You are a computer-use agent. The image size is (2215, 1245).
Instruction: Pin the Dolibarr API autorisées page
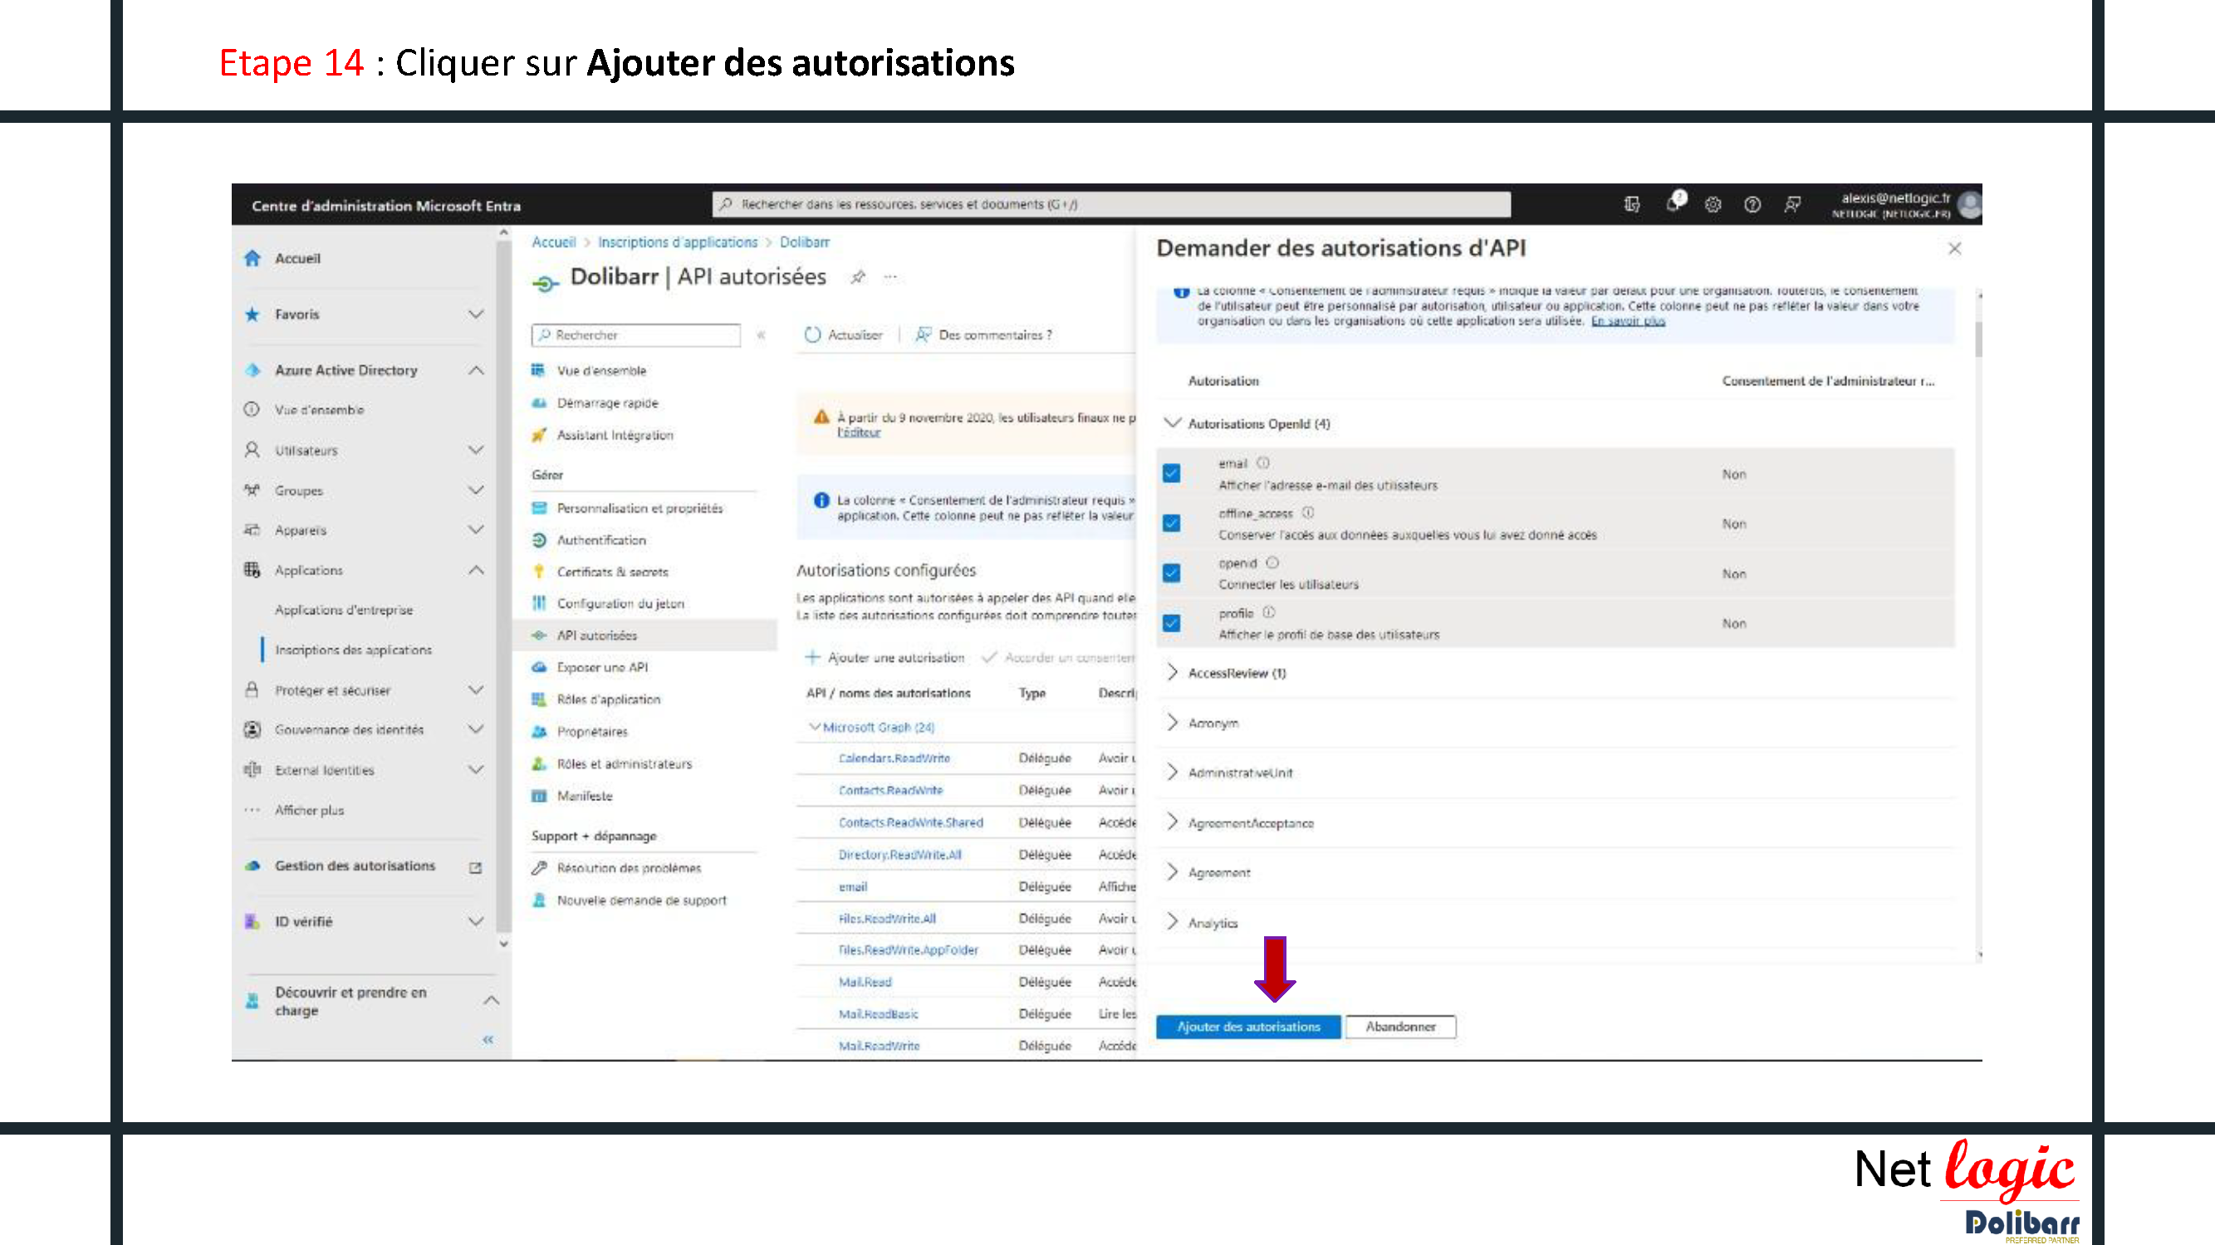point(857,276)
